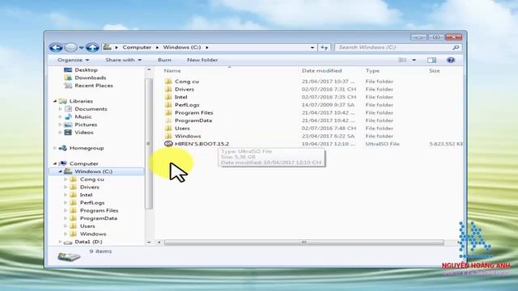The height and width of the screenshot is (291, 518).
Task: Select the Windows (C:) drive icon in tree
Action: coord(68,171)
